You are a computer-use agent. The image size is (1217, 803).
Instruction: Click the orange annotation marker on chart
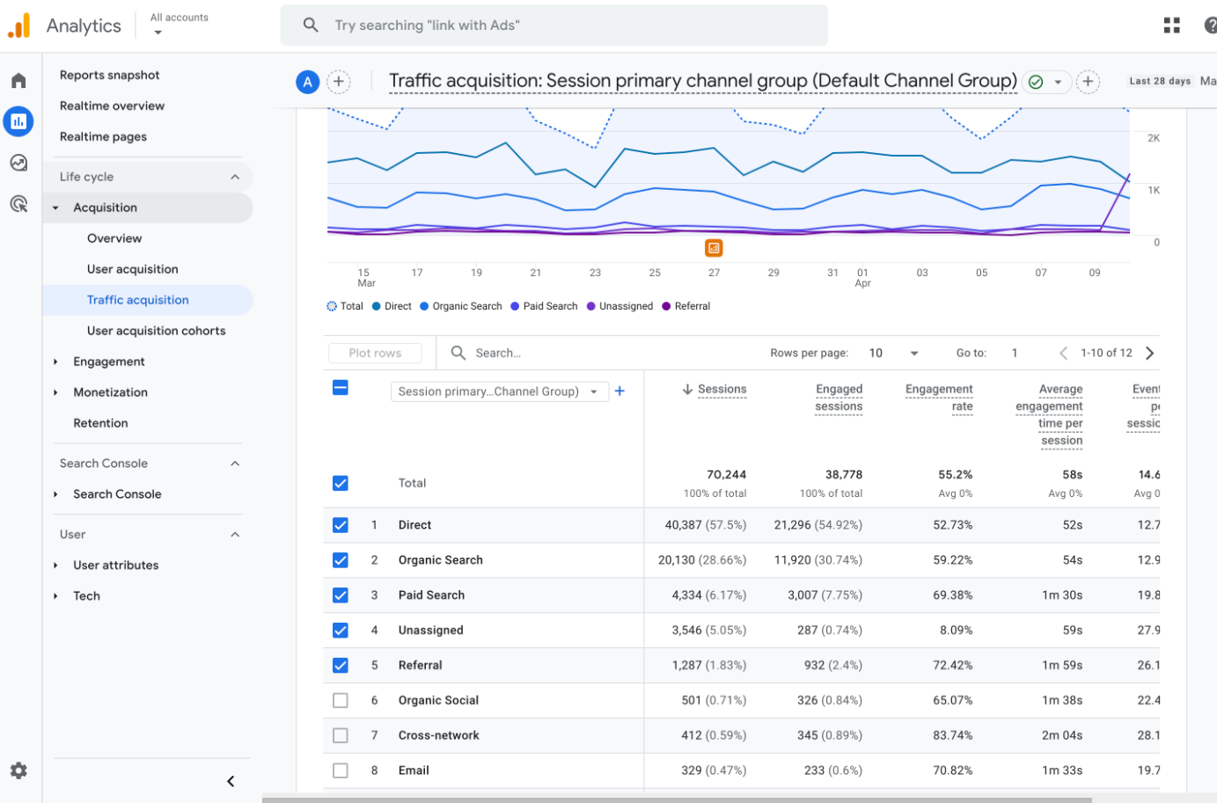(714, 248)
